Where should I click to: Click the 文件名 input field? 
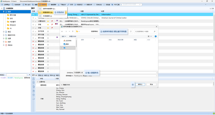tap(116, 73)
